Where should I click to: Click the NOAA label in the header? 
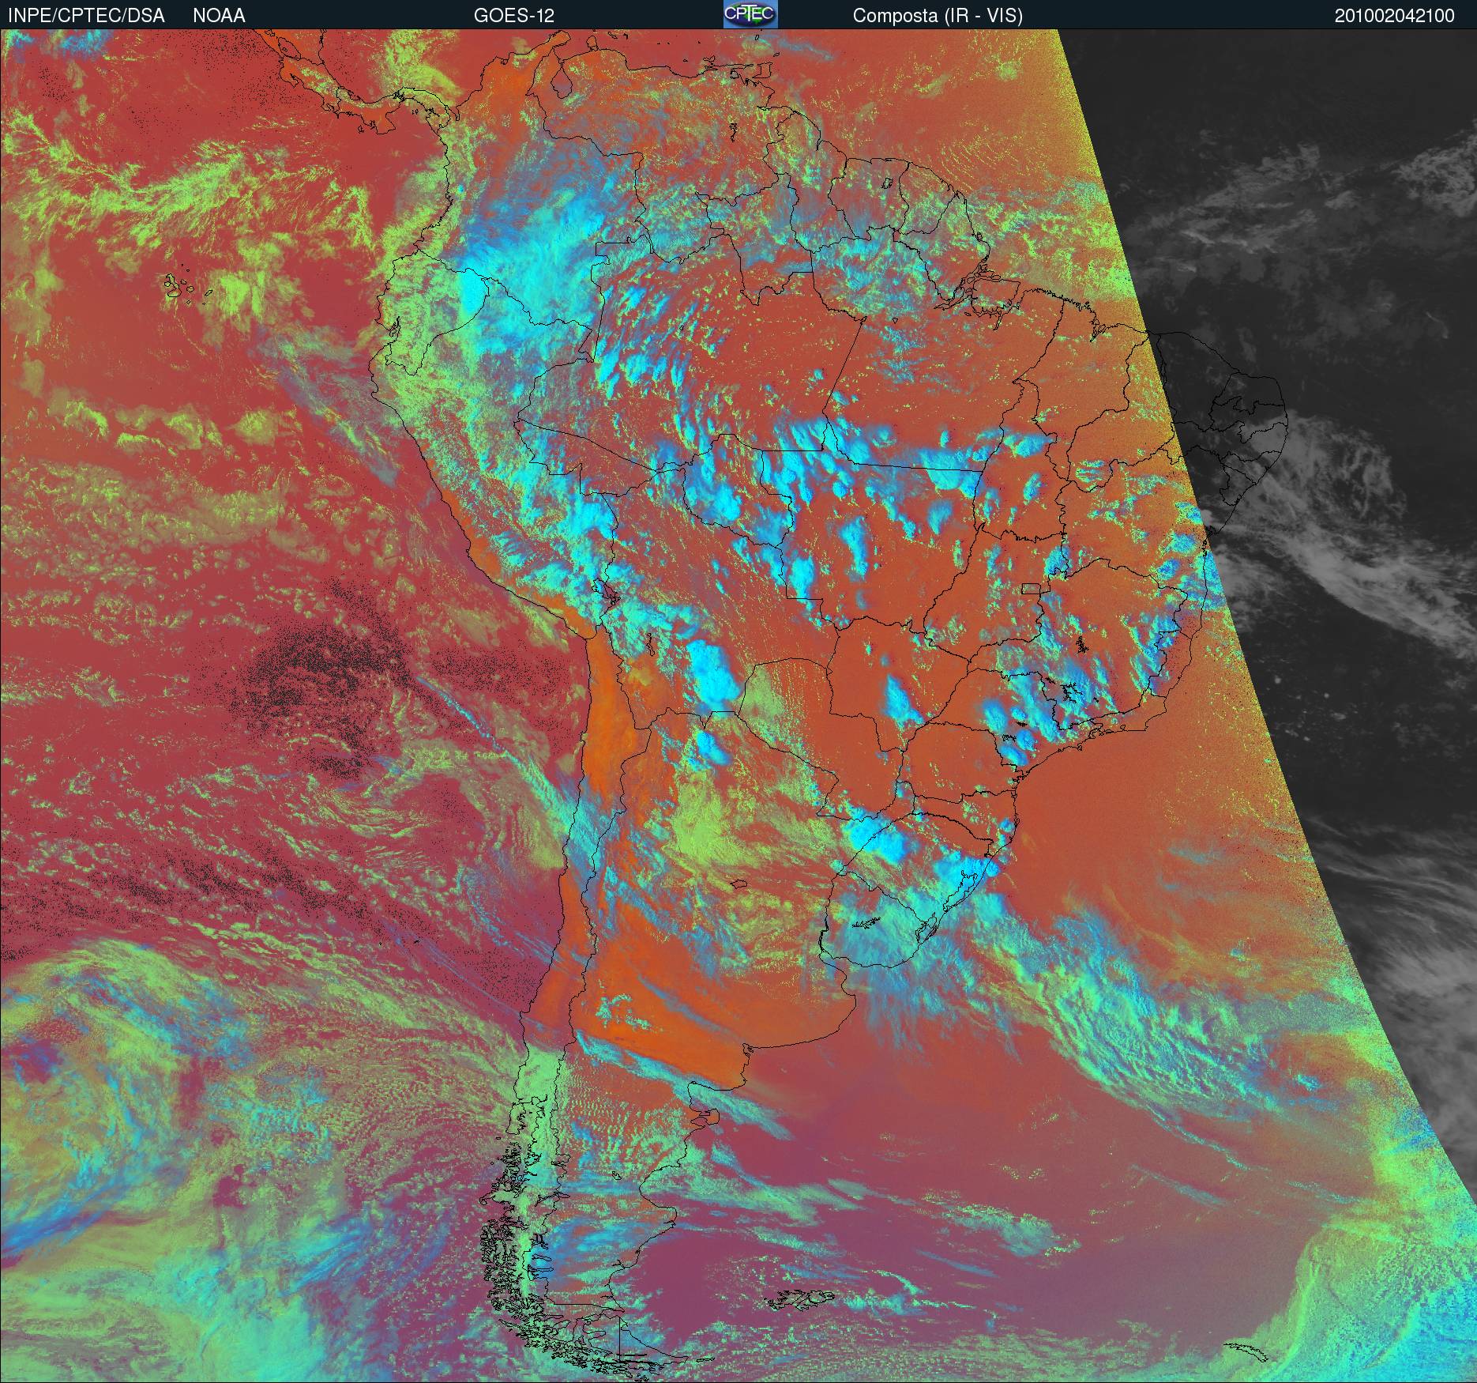219,16
